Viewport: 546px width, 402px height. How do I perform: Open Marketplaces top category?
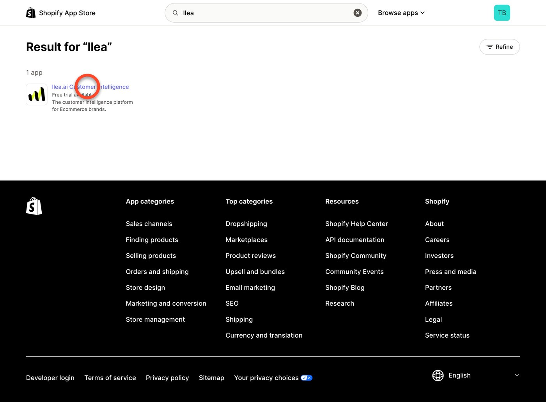246,240
